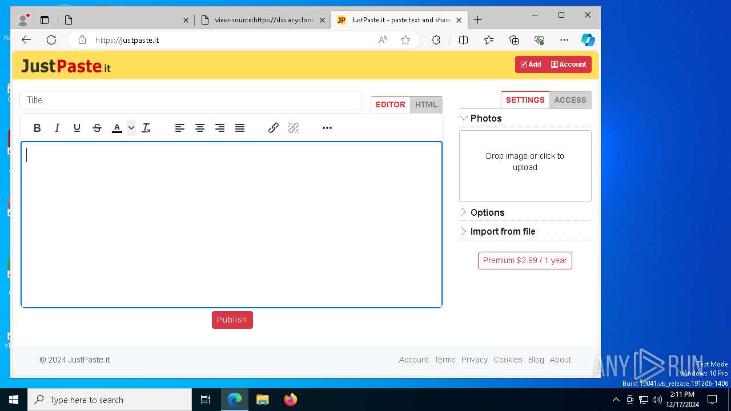The height and width of the screenshot is (411, 731).
Task: Open Task View on taskbar
Action: pyautogui.click(x=206, y=400)
